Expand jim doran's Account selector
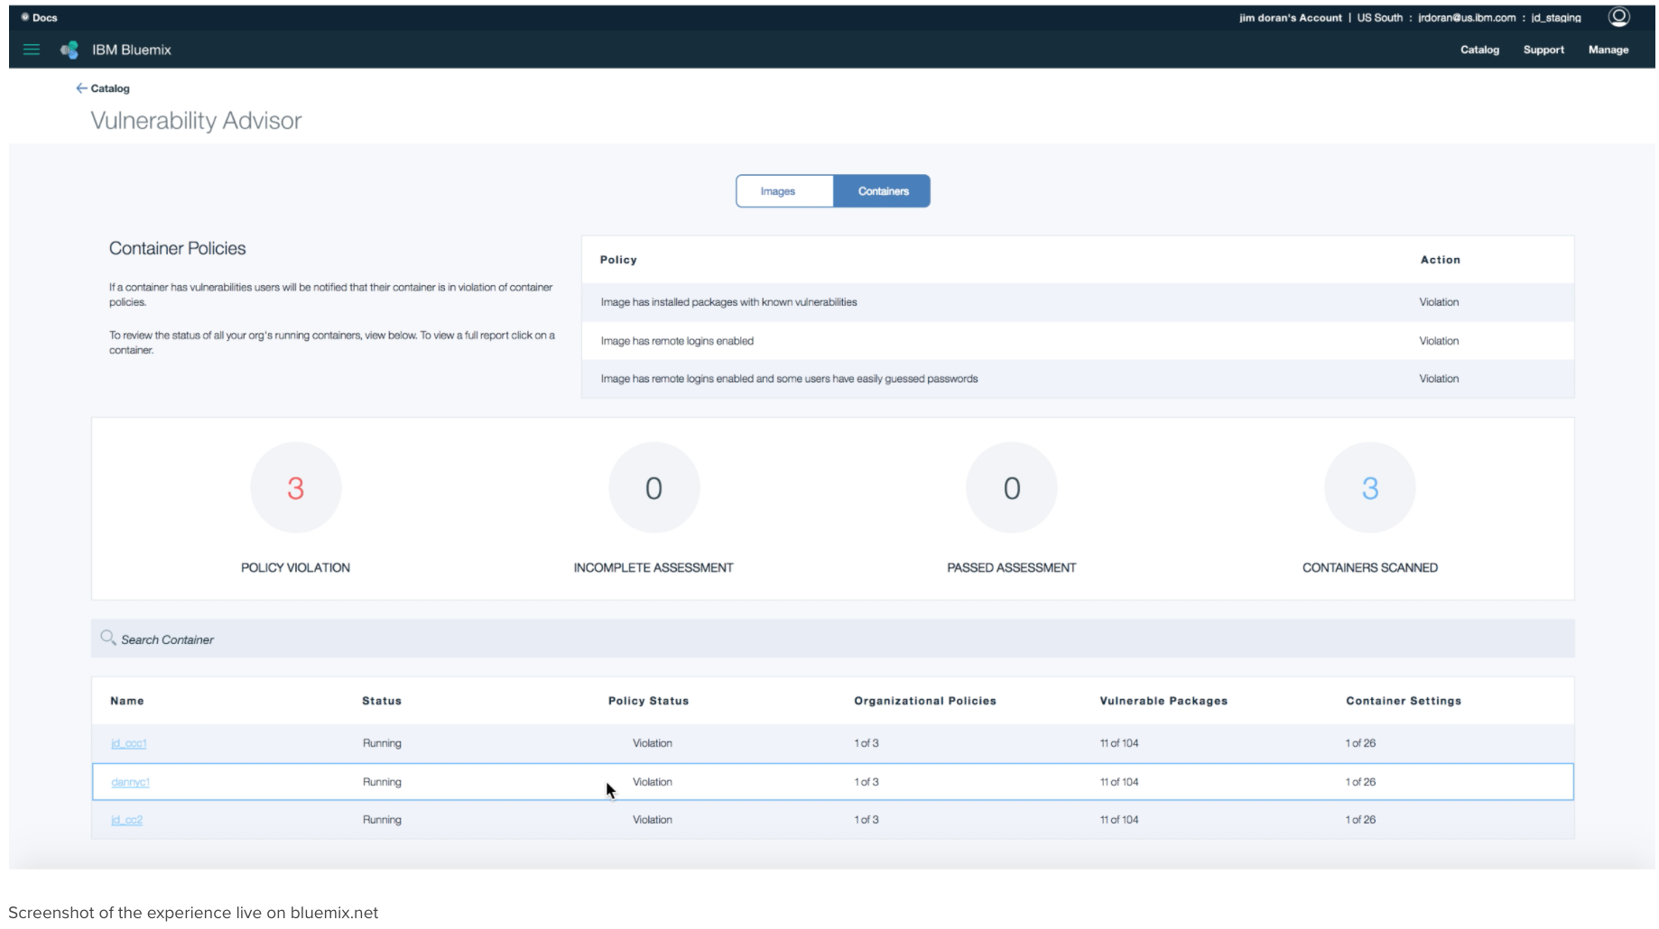The width and height of the screenshot is (1659, 929). pos(1290,17)
